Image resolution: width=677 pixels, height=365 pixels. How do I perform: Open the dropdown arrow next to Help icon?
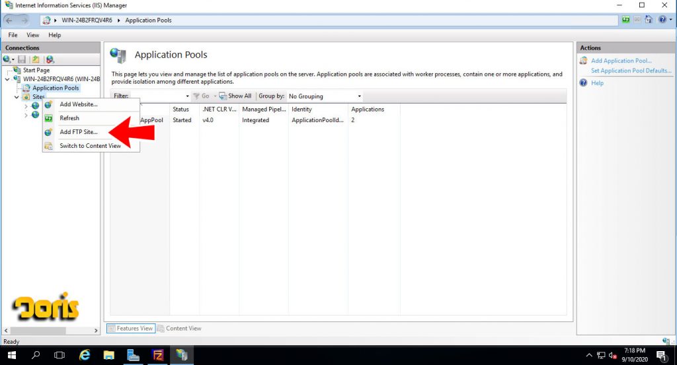[x=670, y=20]
